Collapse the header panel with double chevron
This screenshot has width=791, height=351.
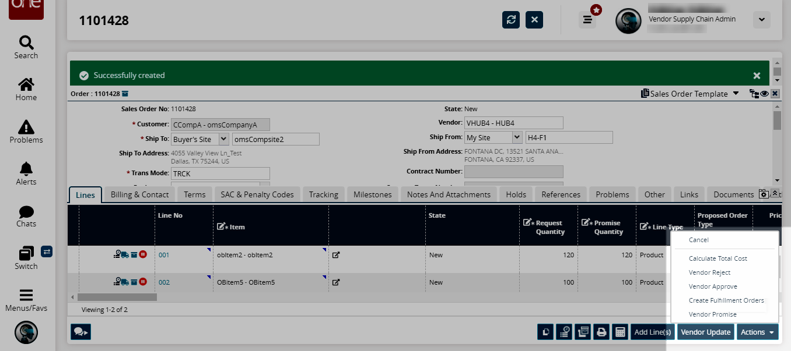tap(775, 194)
